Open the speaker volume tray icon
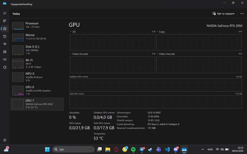 (x=222, y=149)
